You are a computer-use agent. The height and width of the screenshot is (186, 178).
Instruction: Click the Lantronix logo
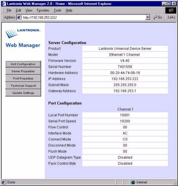[x=23, y=33]
